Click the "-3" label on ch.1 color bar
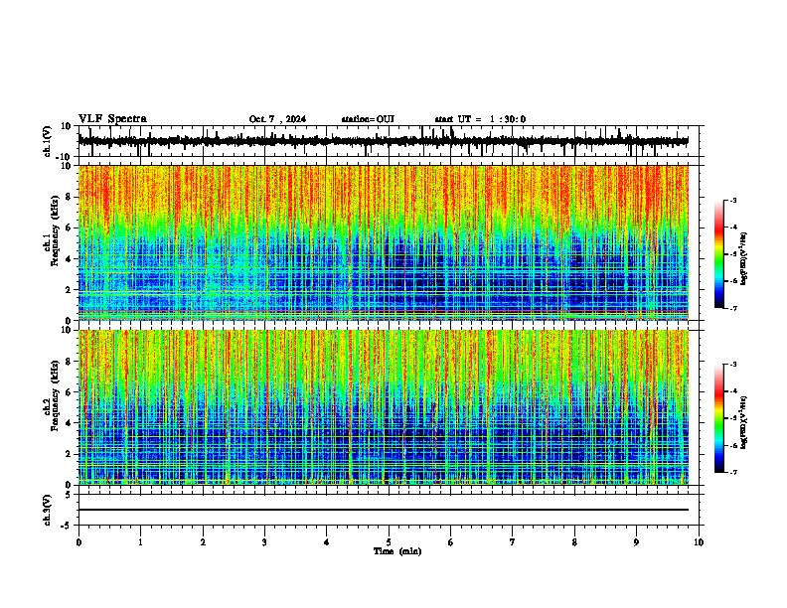The height and width of the screenshot is (608, 787). (x=733, y=200)
